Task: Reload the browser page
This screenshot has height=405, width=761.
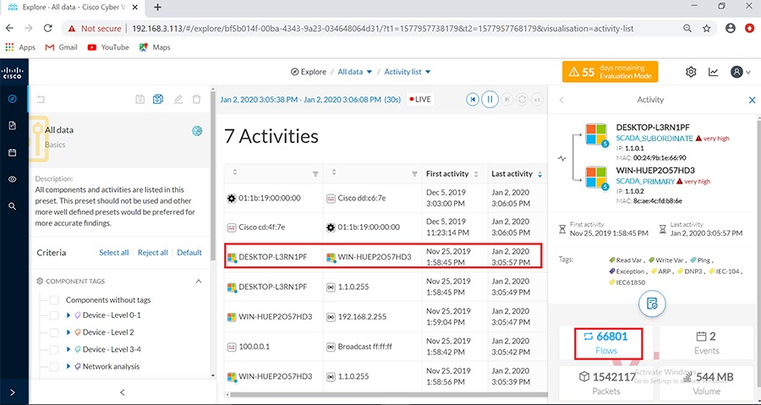Action: (x=47, y=28)
